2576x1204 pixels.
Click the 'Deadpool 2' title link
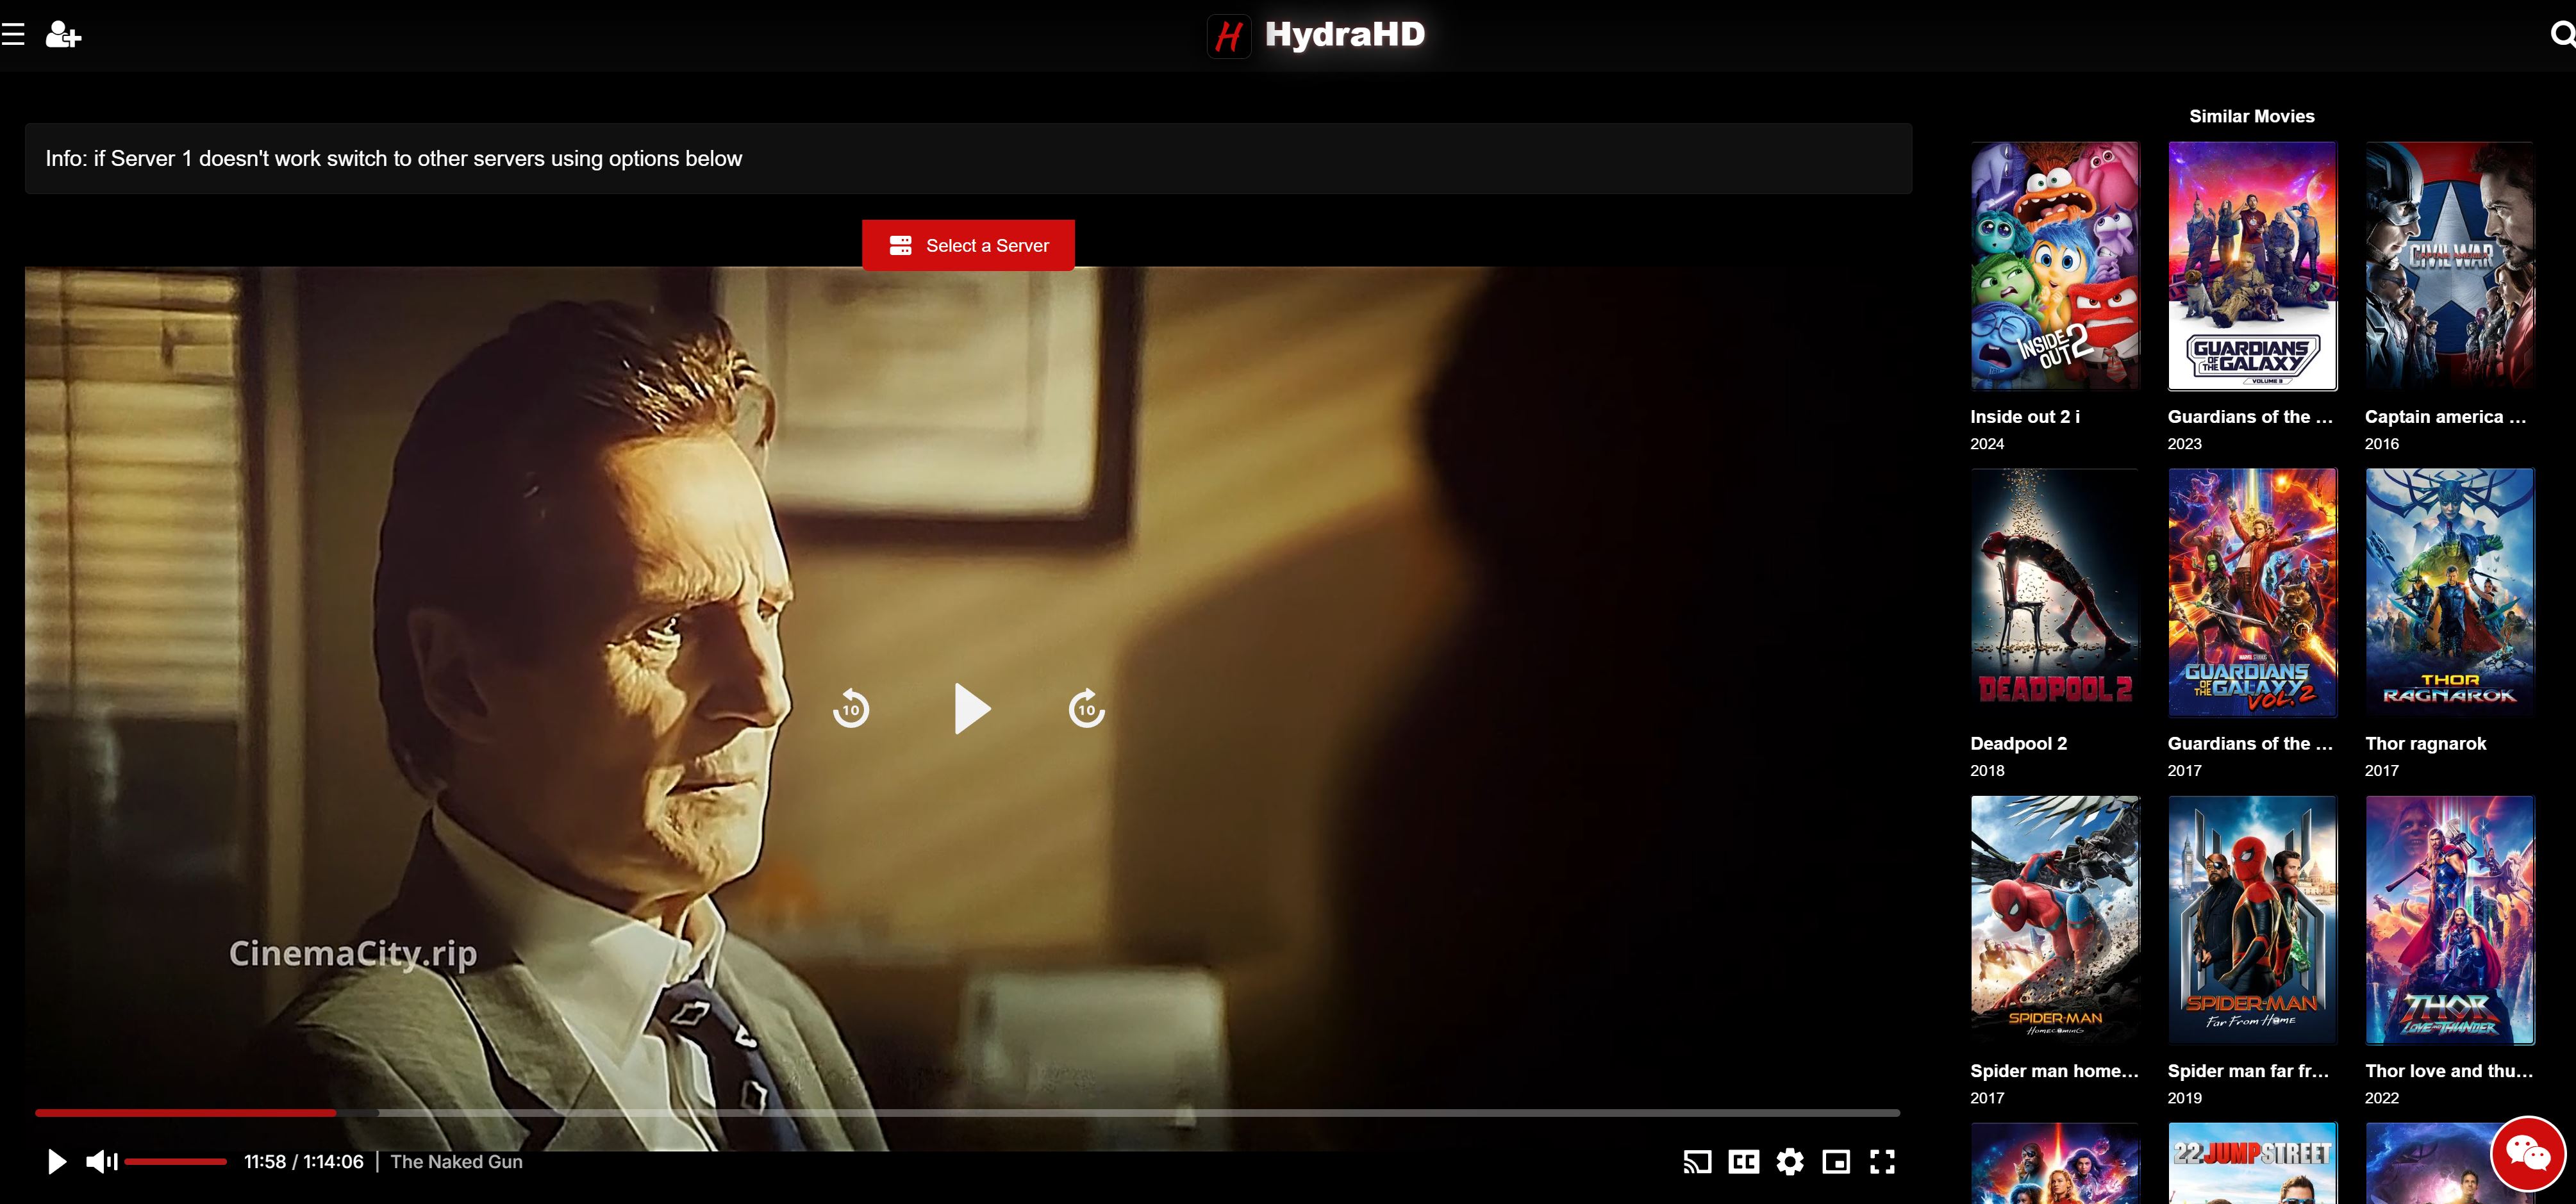pos(2018,743)
